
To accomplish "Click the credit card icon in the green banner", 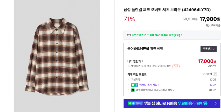I will pos(129,35).
